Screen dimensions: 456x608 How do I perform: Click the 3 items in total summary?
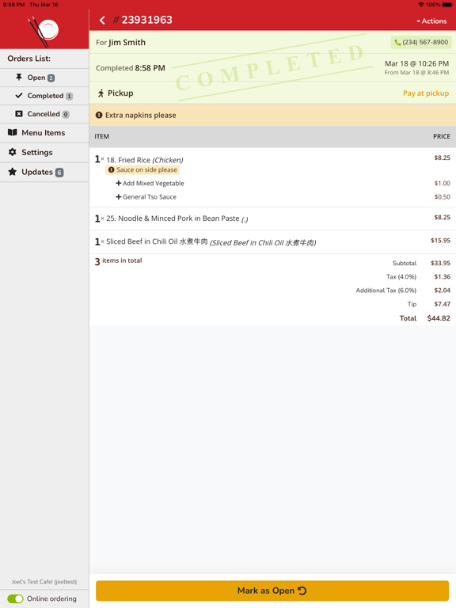118,261
